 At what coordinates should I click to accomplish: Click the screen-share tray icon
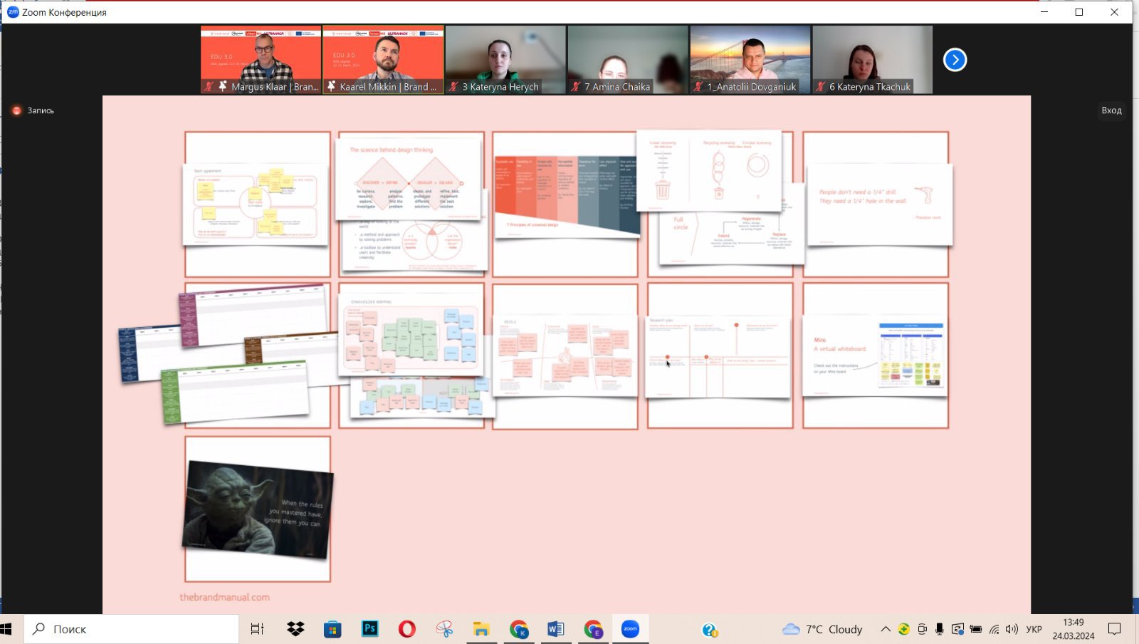click(957, 629)
